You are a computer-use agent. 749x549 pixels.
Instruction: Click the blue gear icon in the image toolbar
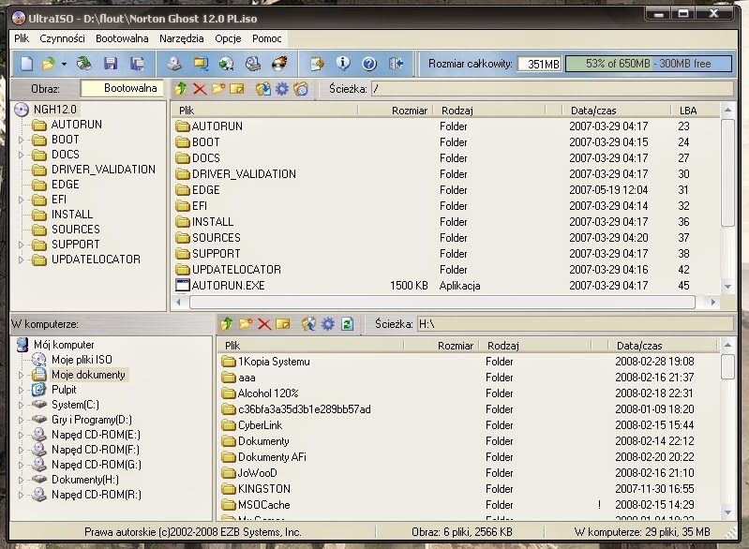[282, 89]
